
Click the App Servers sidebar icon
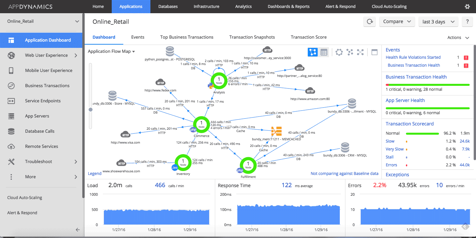pyautogui.click(x=11, y=116)
